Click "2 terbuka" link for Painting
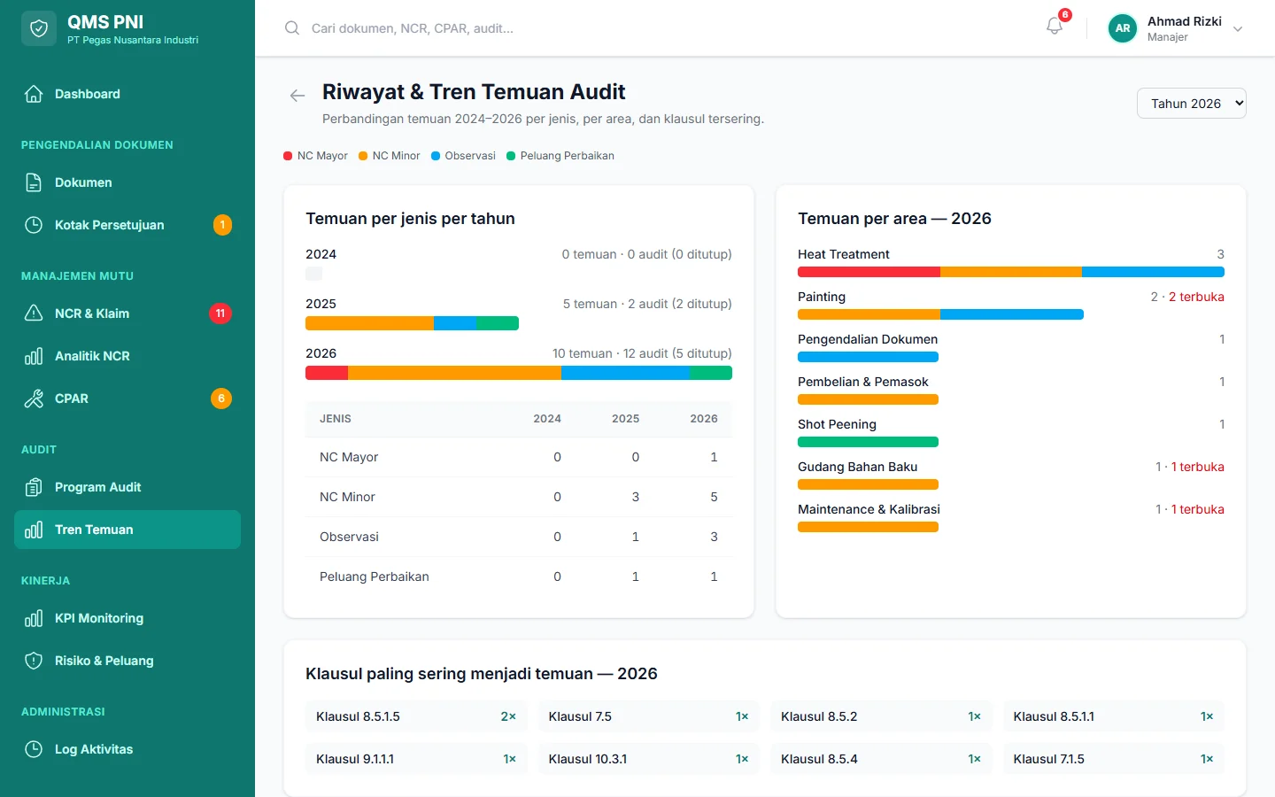This screenshot has width=1275, height=797. click(1196, 297)
